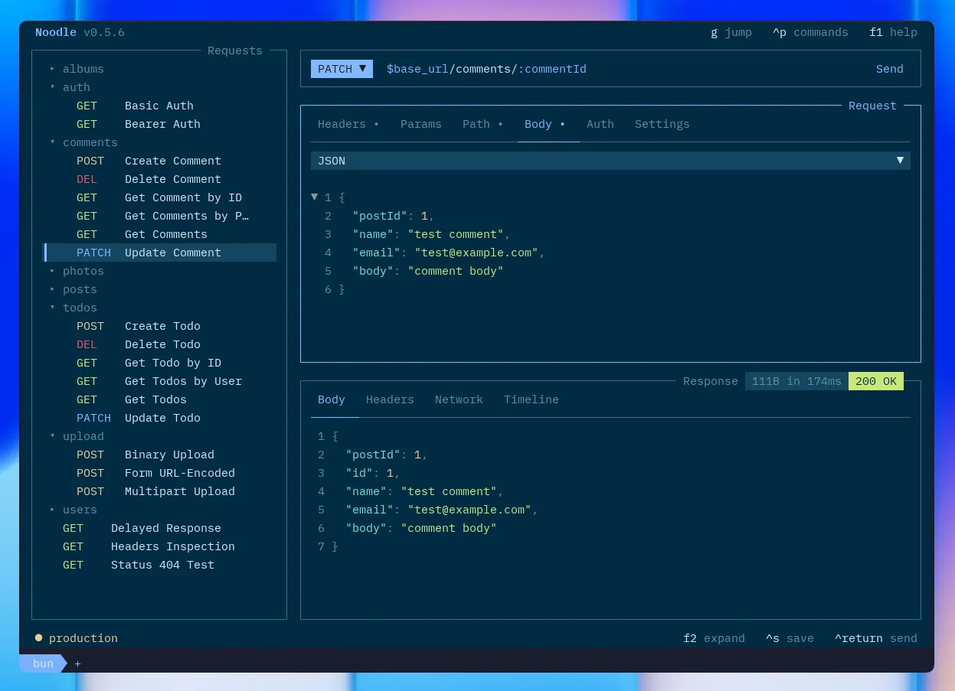Select the Headers Inspection request

tap(159, 546)
